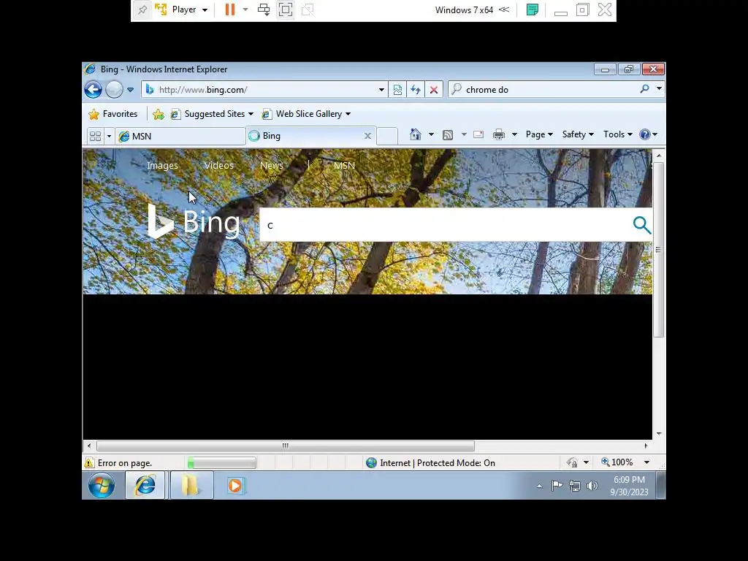Open Bing Images link
The height and width of the screenshot is (561, 748).
pyautogui.click(x=163, y=166)
